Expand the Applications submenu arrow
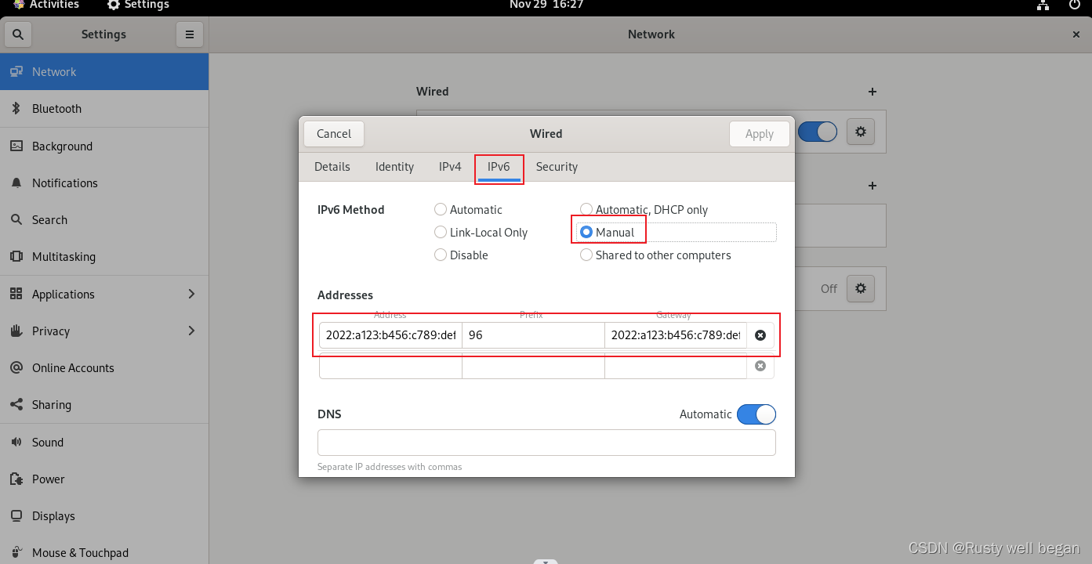1092x564 pixels. (x=192, y=294)
